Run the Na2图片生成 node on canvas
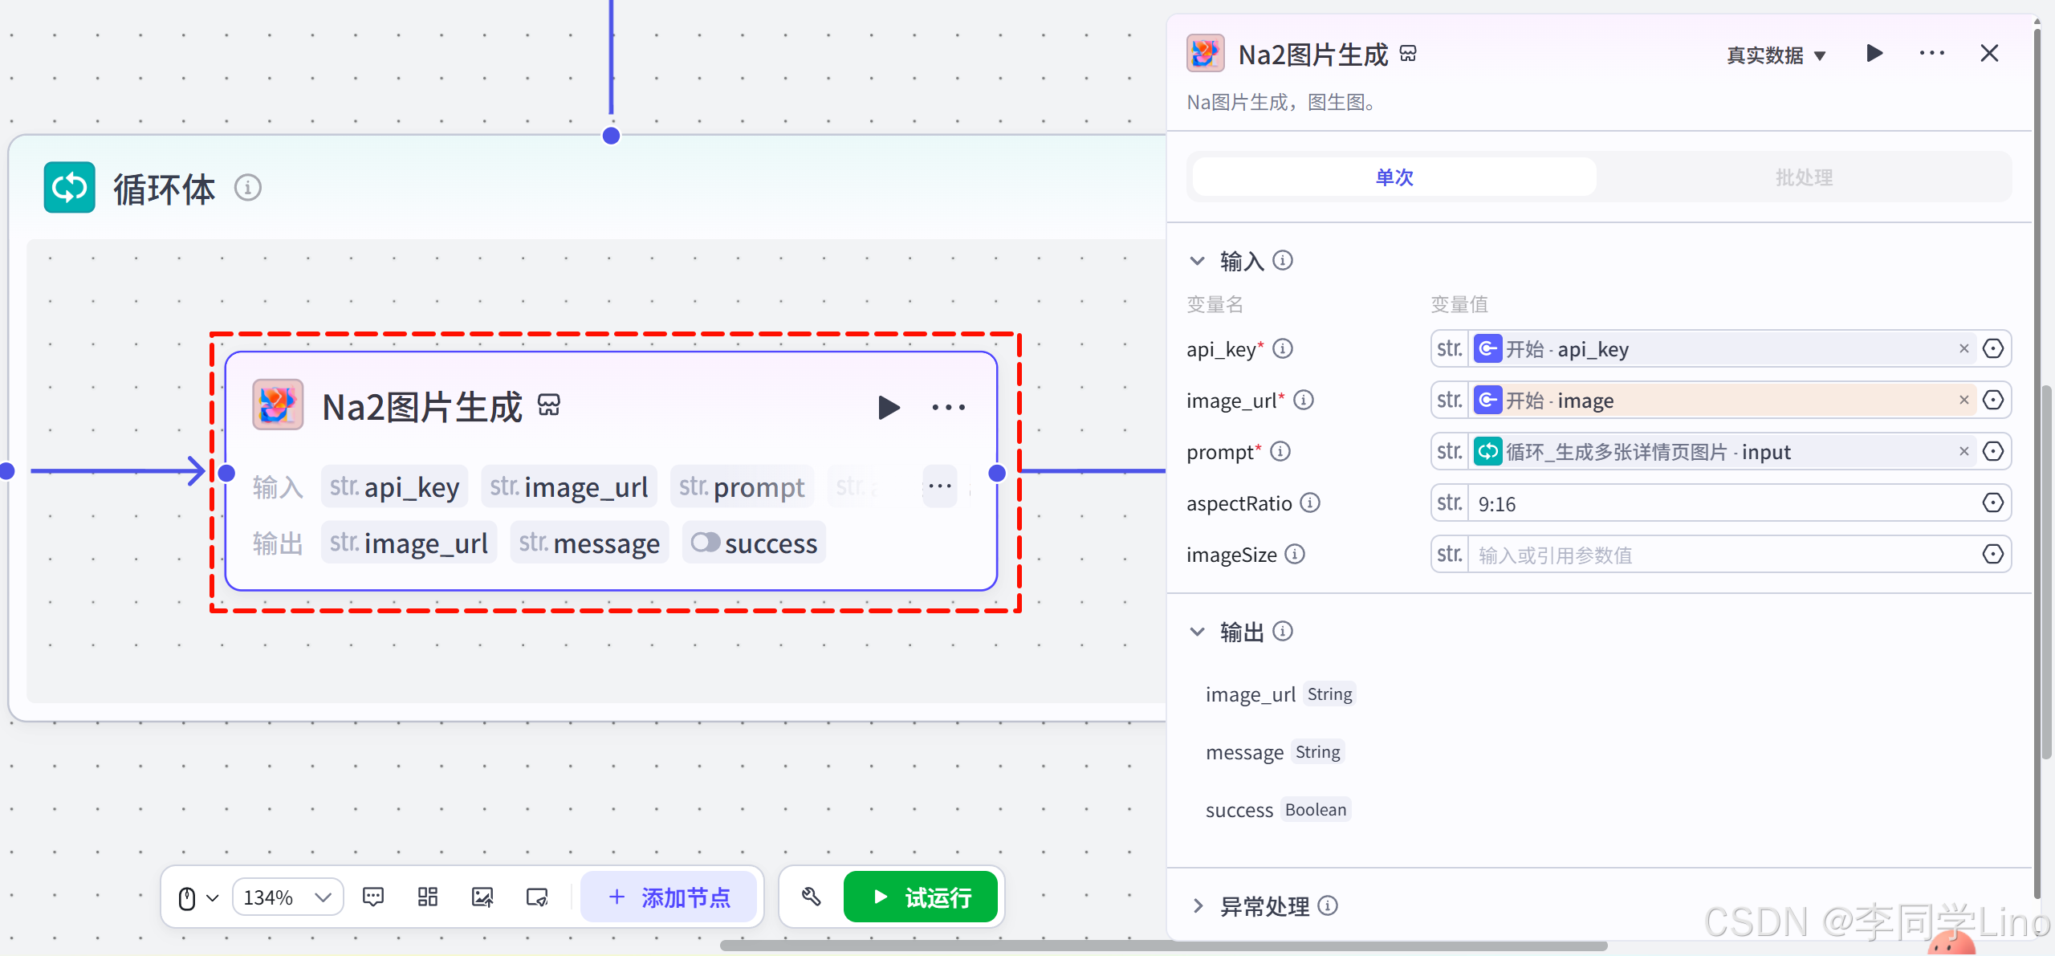Screen dimensions: 2055x956 coord(888,408)
